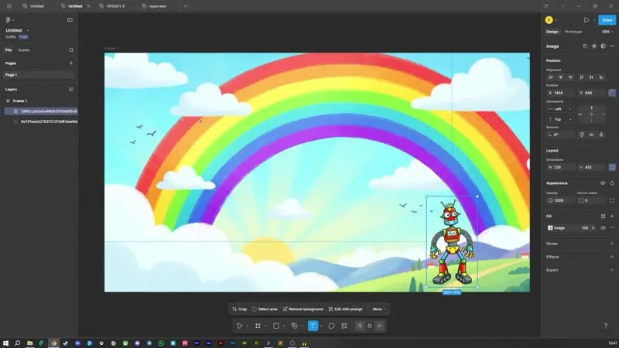Viewport: 619px width, 348px height.
Task: Rotate image 90 degrees
Action: click(582, 135)
